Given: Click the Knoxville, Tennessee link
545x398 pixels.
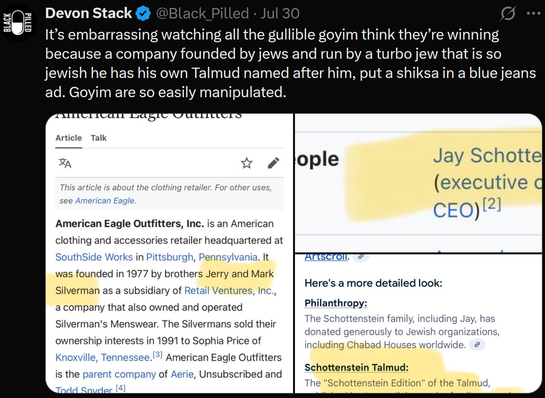Looking at the screenshot, I should [103, 358].
